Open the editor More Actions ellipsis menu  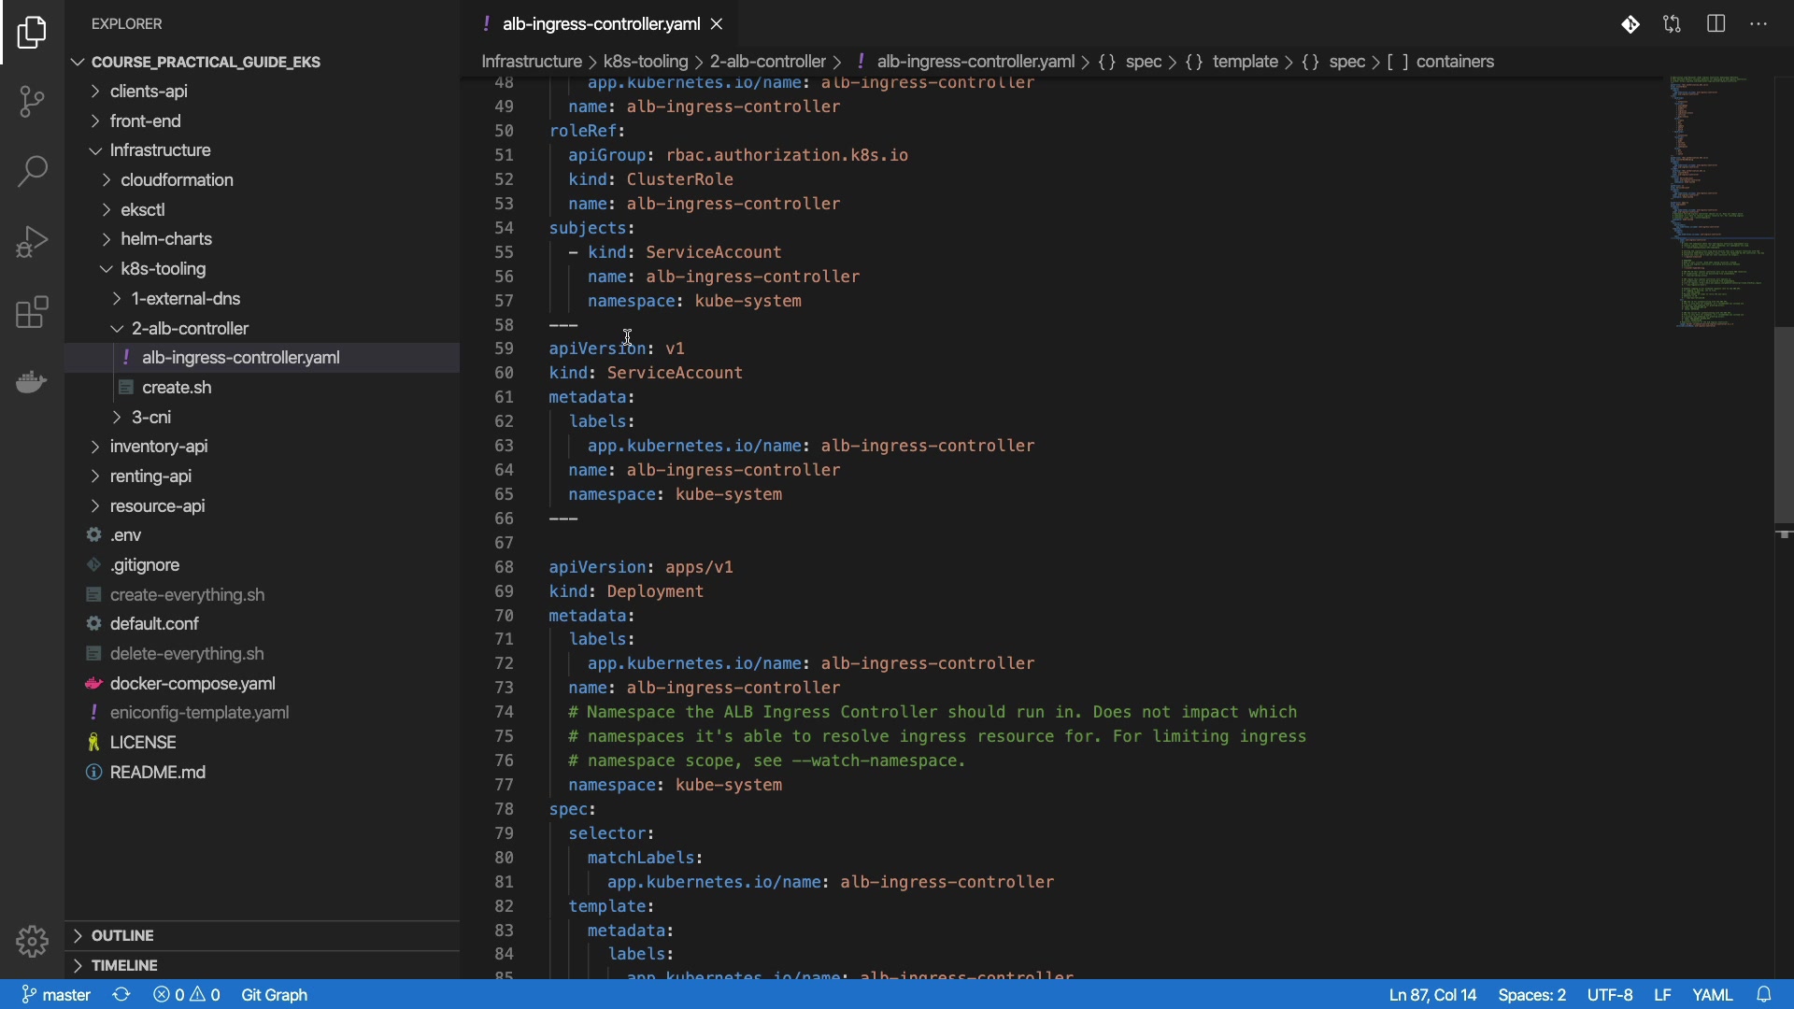tap(1758, 24)
